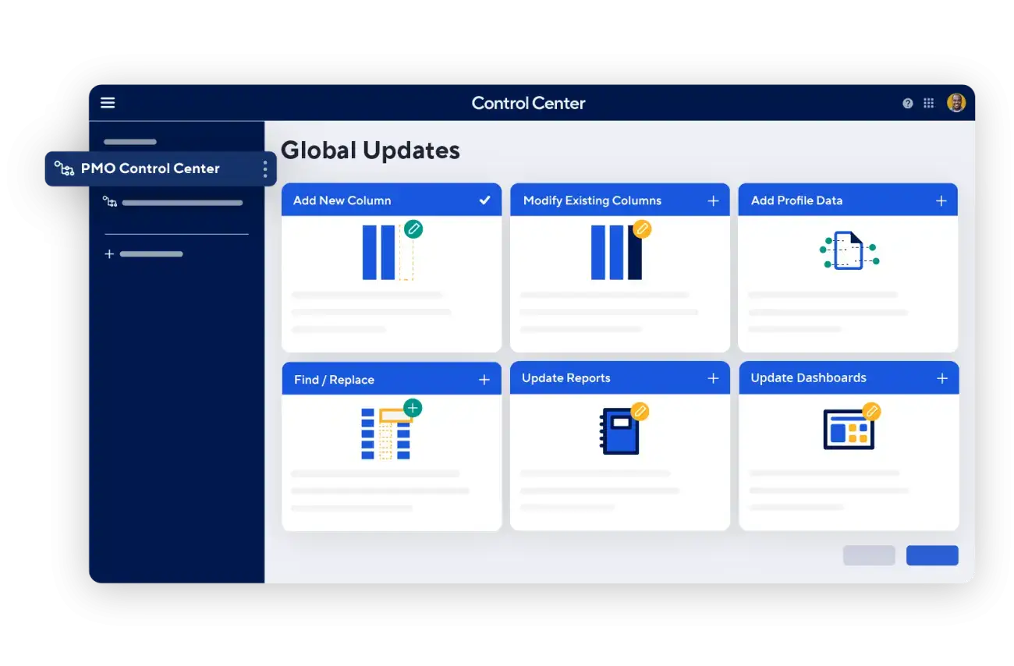The image size is (1014, 666).
Task: Click green pencil badge on Add New Column
Action: tap(413, 229)
